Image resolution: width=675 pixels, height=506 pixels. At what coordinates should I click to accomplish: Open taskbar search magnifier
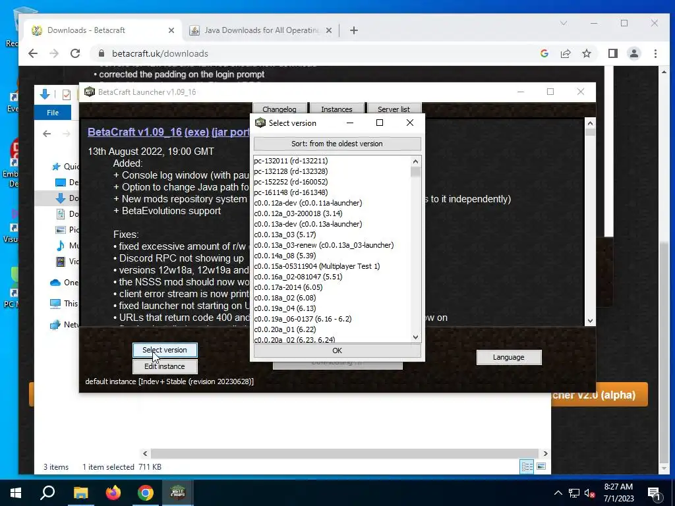(47, 493)
